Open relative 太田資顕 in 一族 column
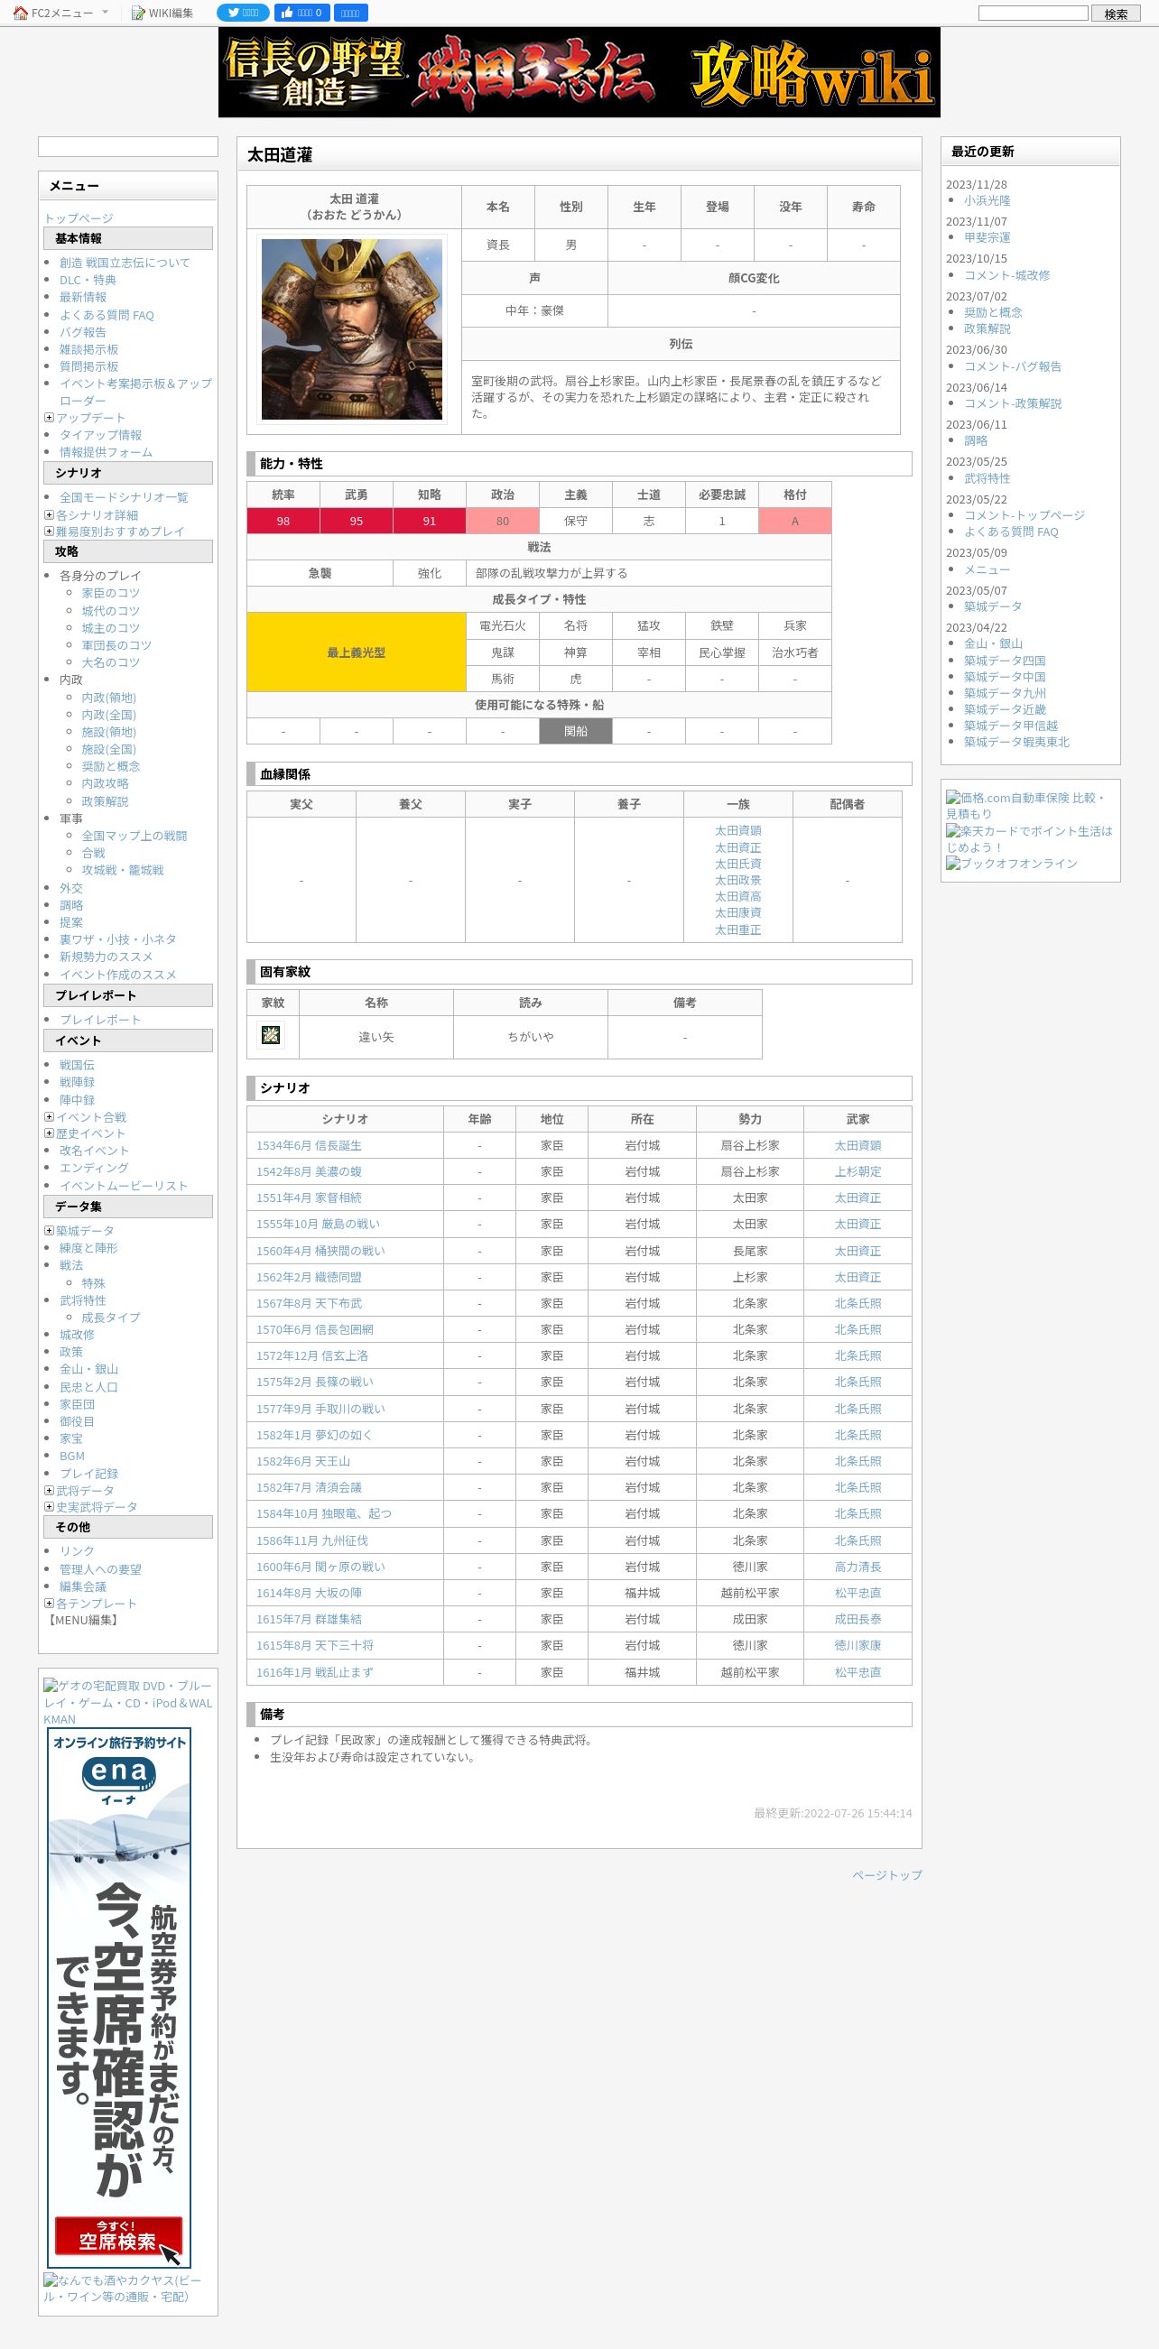 coord(737,831)
